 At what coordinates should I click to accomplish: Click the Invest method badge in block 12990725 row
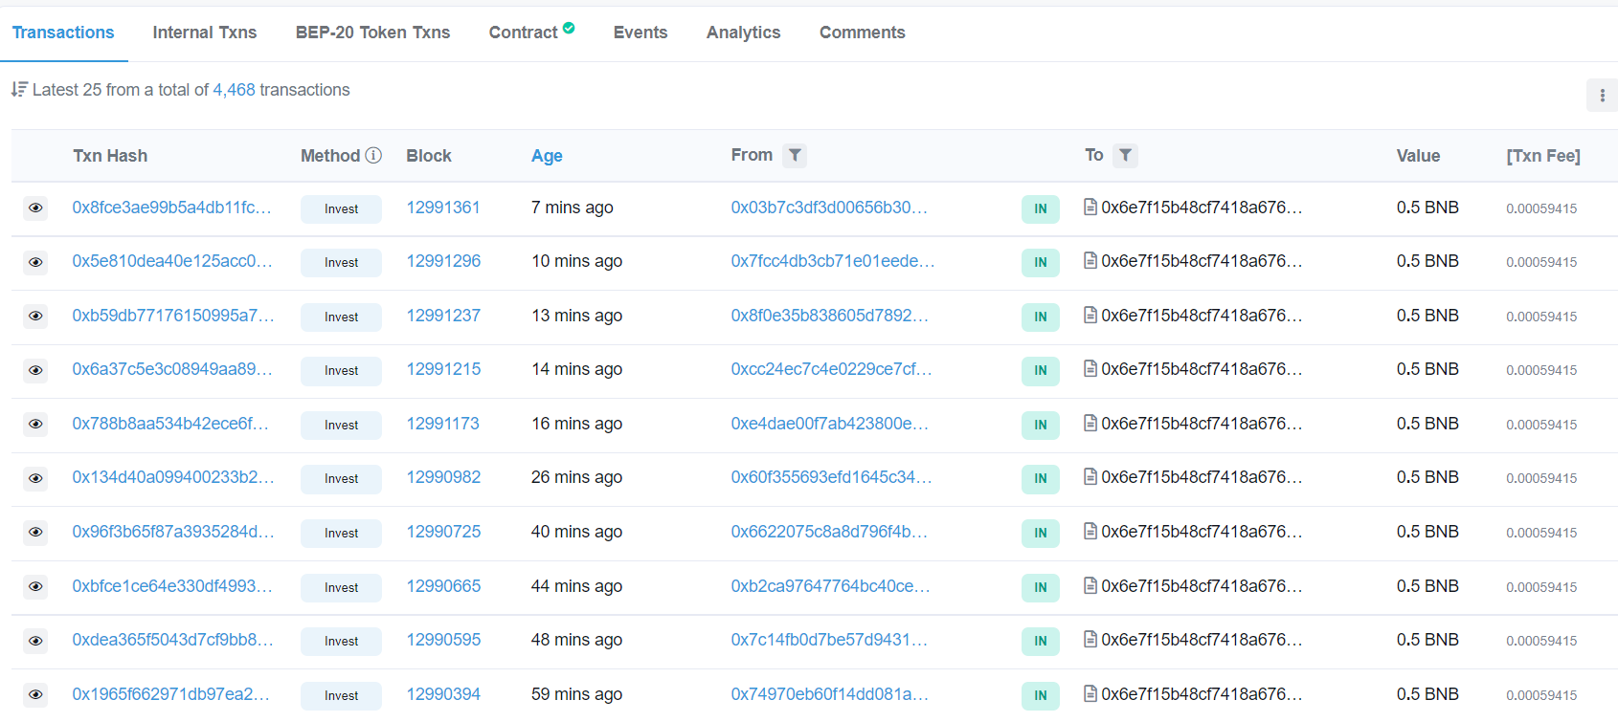[341, 534]
